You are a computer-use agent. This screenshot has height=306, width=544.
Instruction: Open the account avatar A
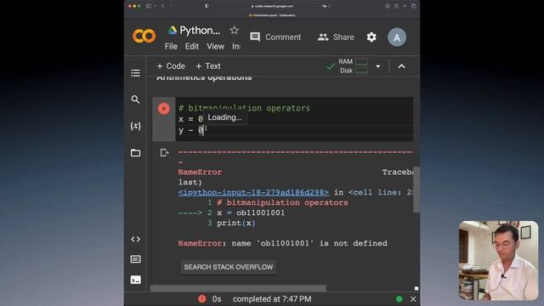point(397,37)
